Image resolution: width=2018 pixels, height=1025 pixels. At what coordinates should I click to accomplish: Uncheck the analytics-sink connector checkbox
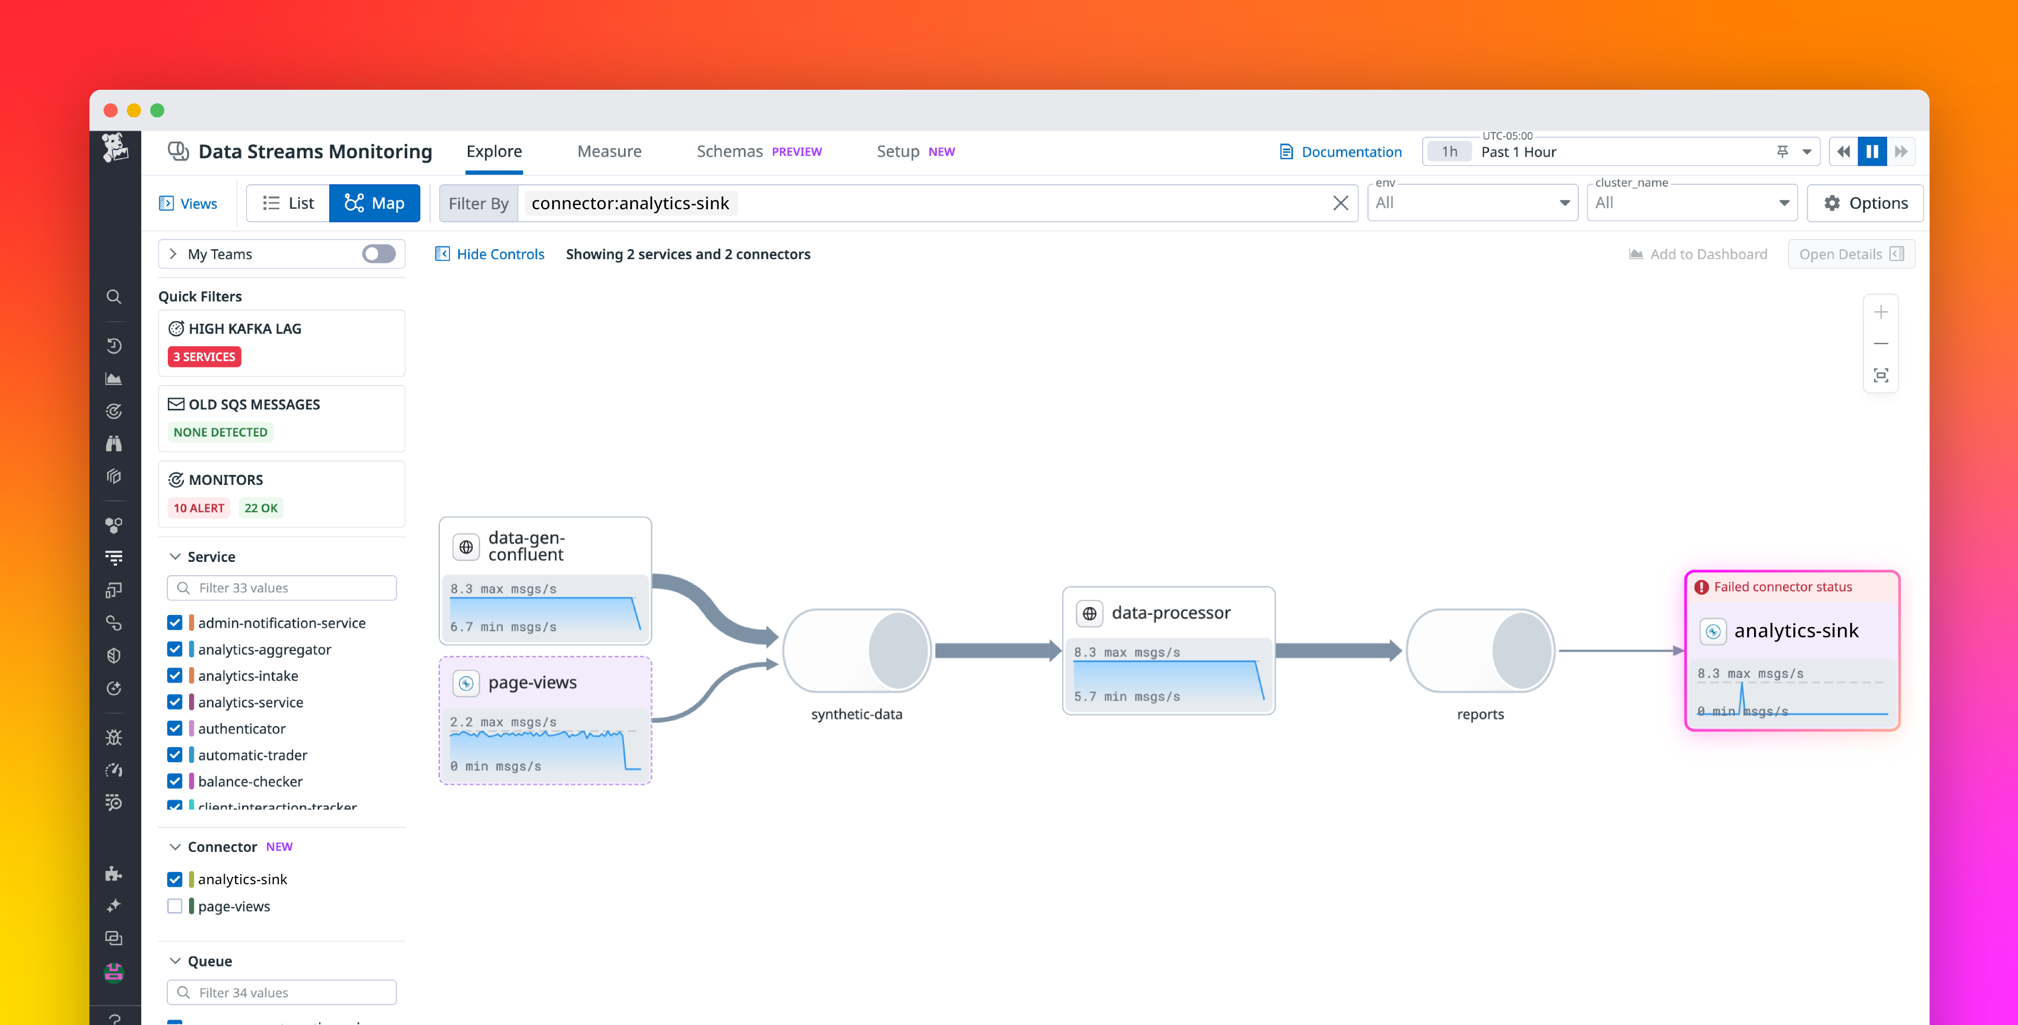(x=175, y=878)
